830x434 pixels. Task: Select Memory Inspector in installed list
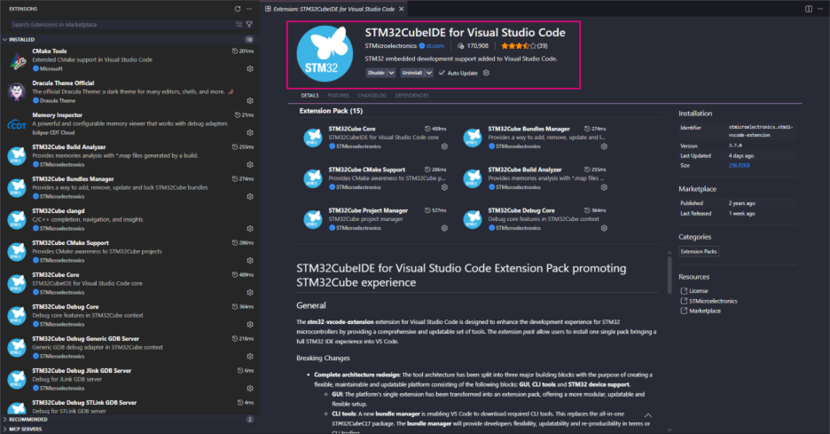coord(129,123)
